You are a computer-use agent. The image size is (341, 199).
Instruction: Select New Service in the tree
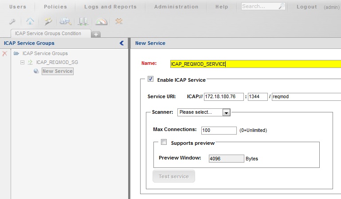click(x=57, y=71)
